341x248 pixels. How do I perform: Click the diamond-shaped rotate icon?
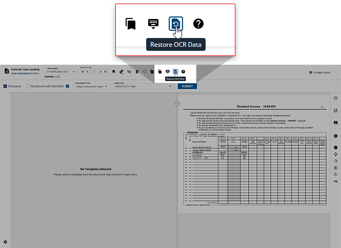click(x=335, y=168)
